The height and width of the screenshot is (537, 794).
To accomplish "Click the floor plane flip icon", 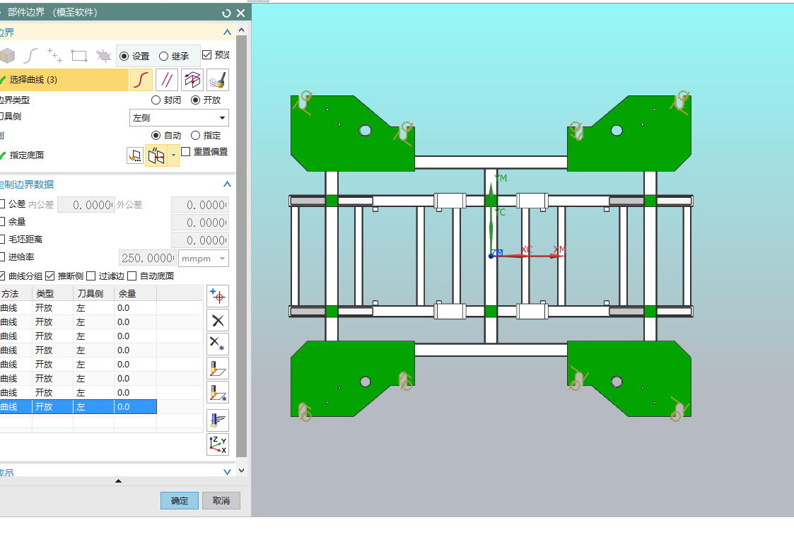I will click(156, 155).
